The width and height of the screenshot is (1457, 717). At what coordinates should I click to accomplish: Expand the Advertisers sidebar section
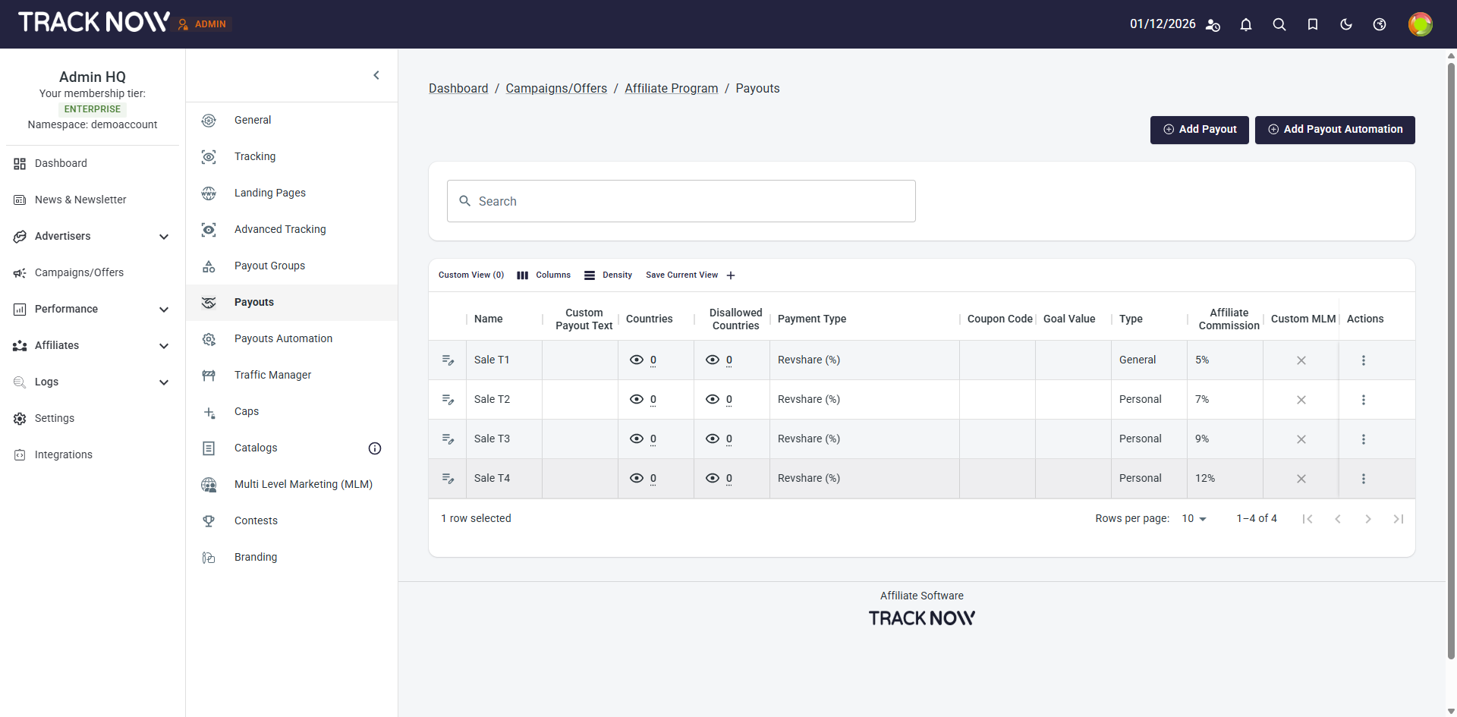click(163, 237)
